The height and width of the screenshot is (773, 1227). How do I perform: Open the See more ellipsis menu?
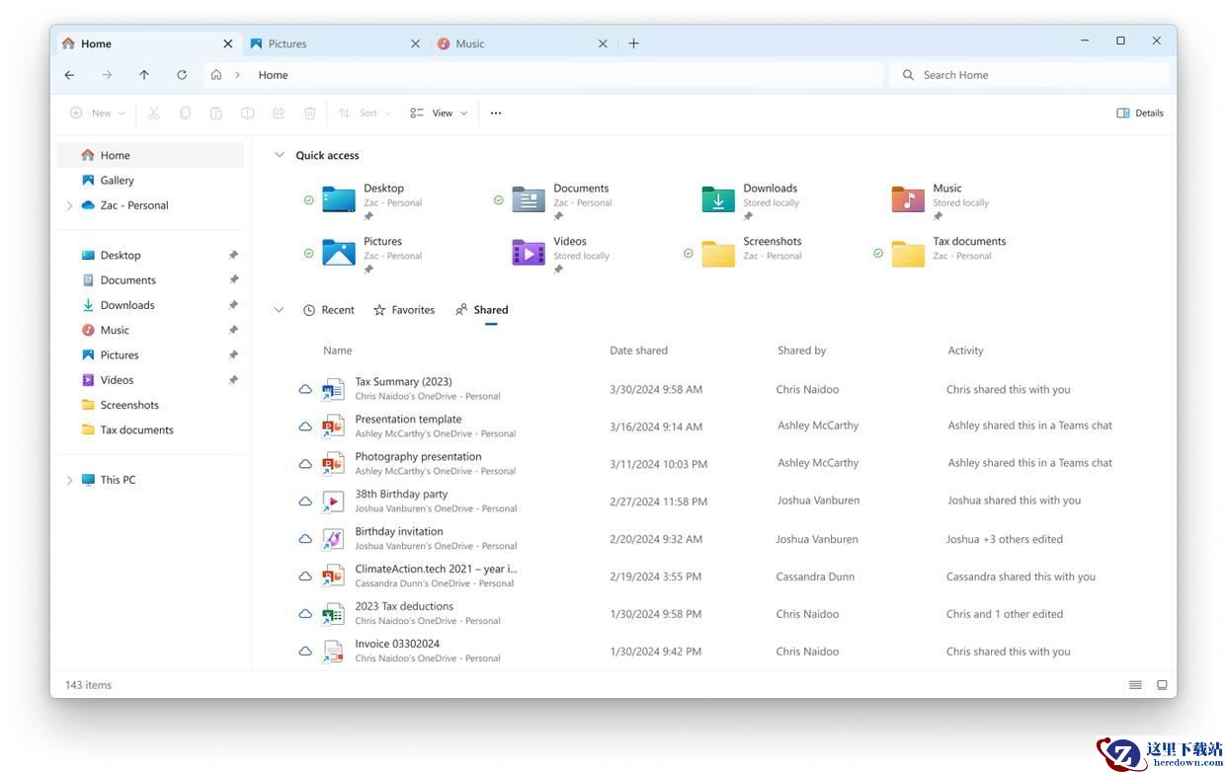tap(496, 113)
